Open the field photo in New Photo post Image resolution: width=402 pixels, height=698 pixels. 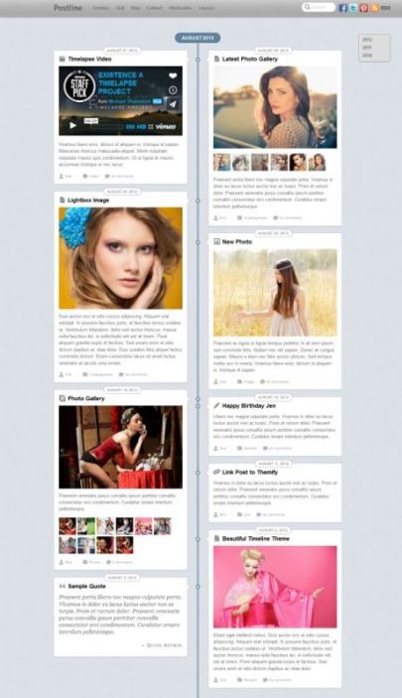pos(275,293)
